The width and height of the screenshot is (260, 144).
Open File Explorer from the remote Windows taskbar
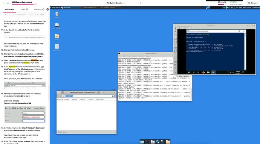(208, 73)
